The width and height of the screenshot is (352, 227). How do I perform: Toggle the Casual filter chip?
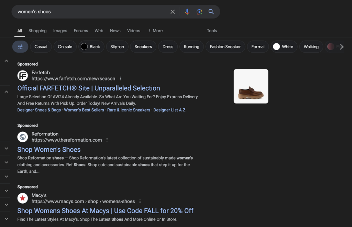click(x=41, y=47)
